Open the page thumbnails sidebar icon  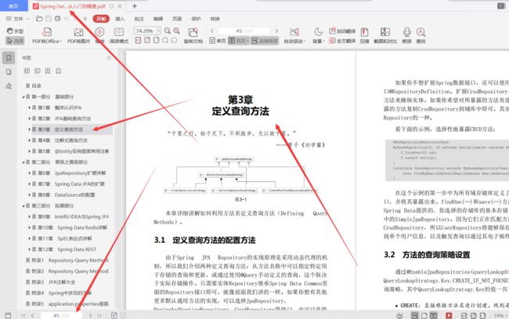tap(9, 72)
